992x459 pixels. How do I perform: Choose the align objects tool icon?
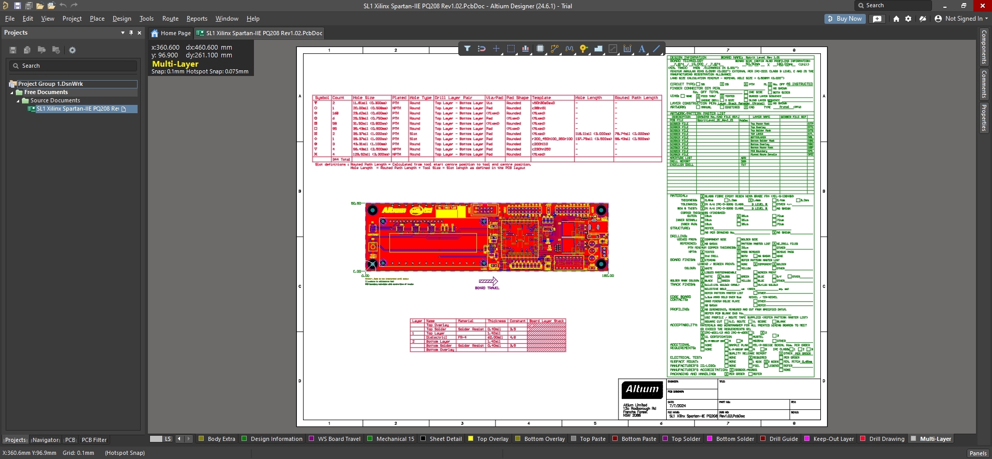click(x=525, y=49)
